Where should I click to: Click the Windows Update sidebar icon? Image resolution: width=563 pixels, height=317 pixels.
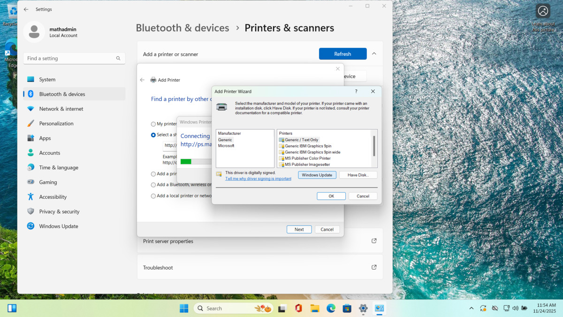pos(30,226)
